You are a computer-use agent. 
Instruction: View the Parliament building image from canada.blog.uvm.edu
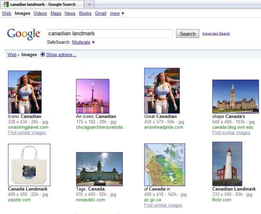coord(235,96)
